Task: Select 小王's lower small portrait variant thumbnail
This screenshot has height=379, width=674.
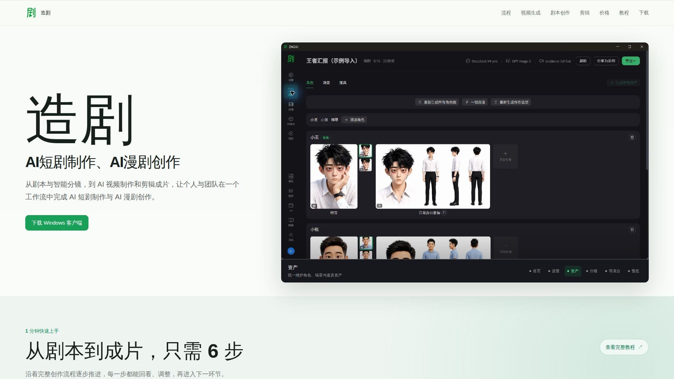Action: click(365, 165)
